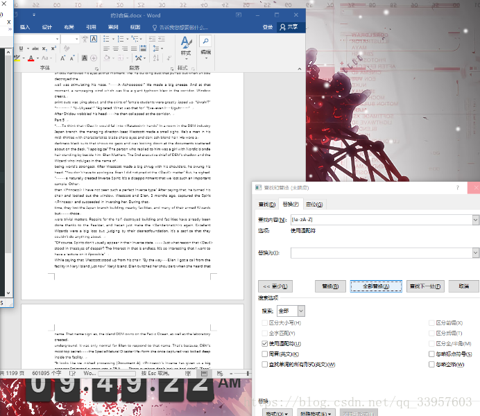Open the References ribbon tab
Image resolution: width=480 pixels, height=416 pixels.
pyautogui.click(x=91, y=27)
